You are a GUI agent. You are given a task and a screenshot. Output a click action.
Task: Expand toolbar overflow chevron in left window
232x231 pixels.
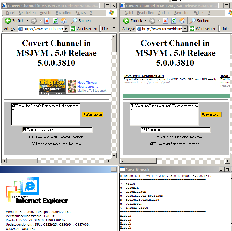click(114, 19)
